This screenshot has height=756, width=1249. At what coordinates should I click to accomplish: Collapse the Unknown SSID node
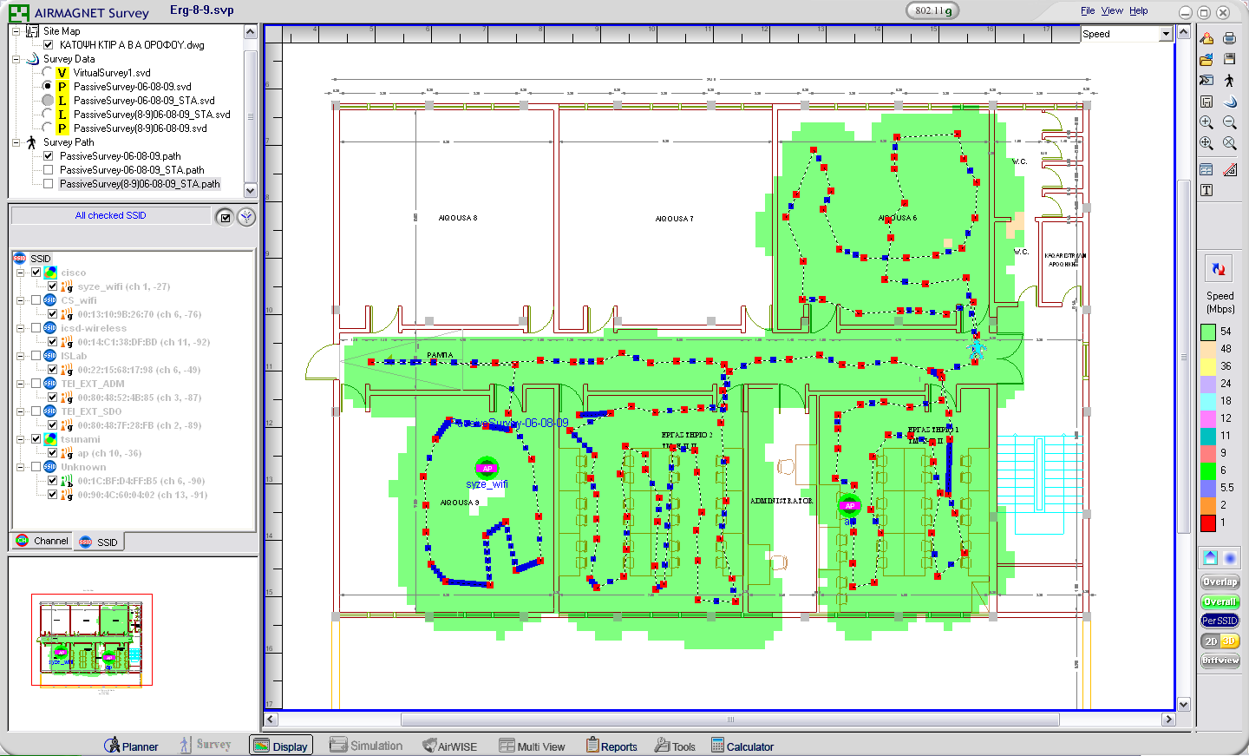[20, 467]
